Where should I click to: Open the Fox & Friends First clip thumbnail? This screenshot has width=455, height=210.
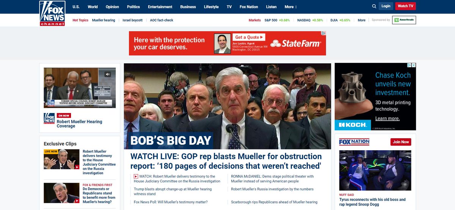click(x=61, y=193)
